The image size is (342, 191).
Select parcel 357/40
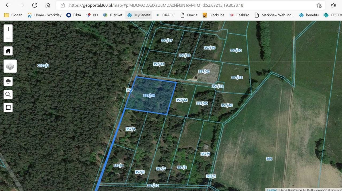pos(236,50)
